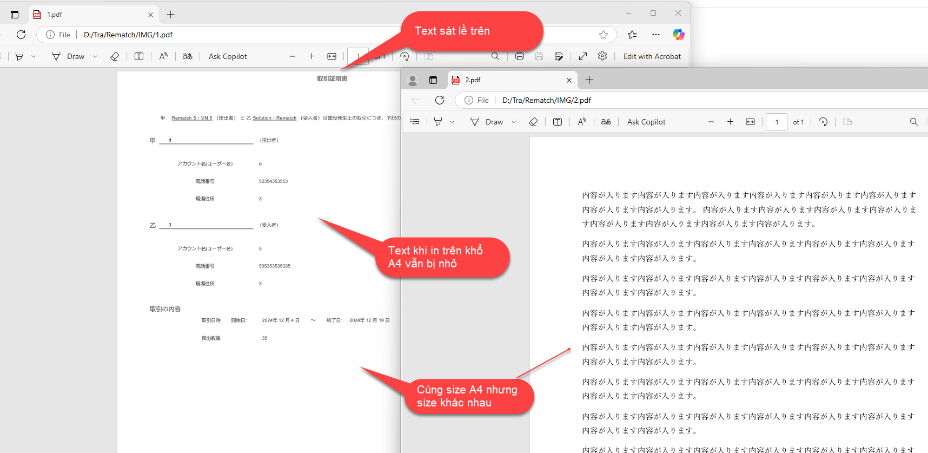Screen dimensions: 928x453
Task: Toggle the Add text tool in 1.pdf
Action: (139, 56)
